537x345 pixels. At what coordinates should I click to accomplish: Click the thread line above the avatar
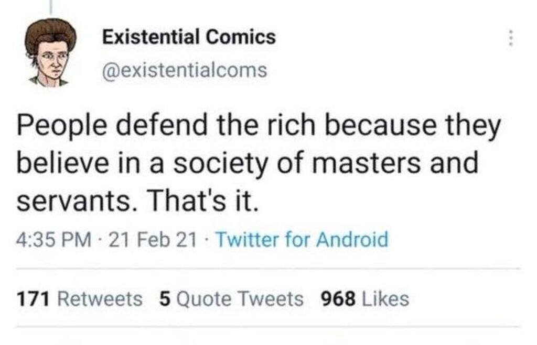click(x=51, y=6)
